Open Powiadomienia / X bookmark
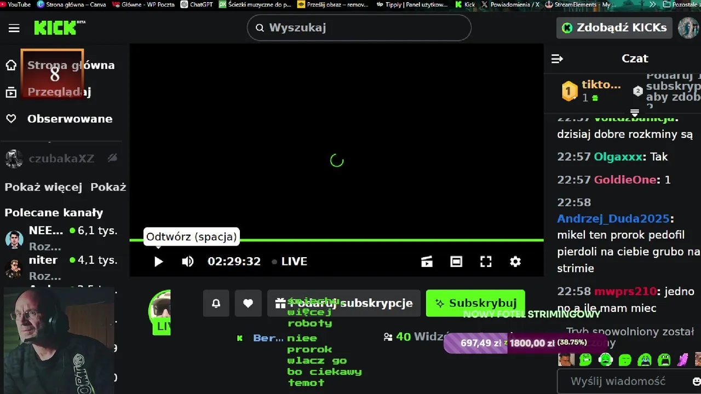This screenshot has width=701, height=394. coord(510,4)
